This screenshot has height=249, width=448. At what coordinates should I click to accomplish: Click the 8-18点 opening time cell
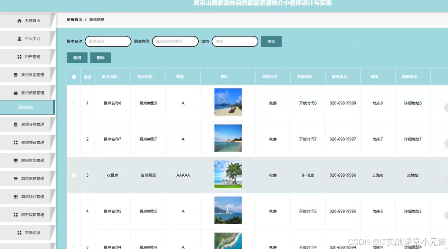(x=308, y=175)
